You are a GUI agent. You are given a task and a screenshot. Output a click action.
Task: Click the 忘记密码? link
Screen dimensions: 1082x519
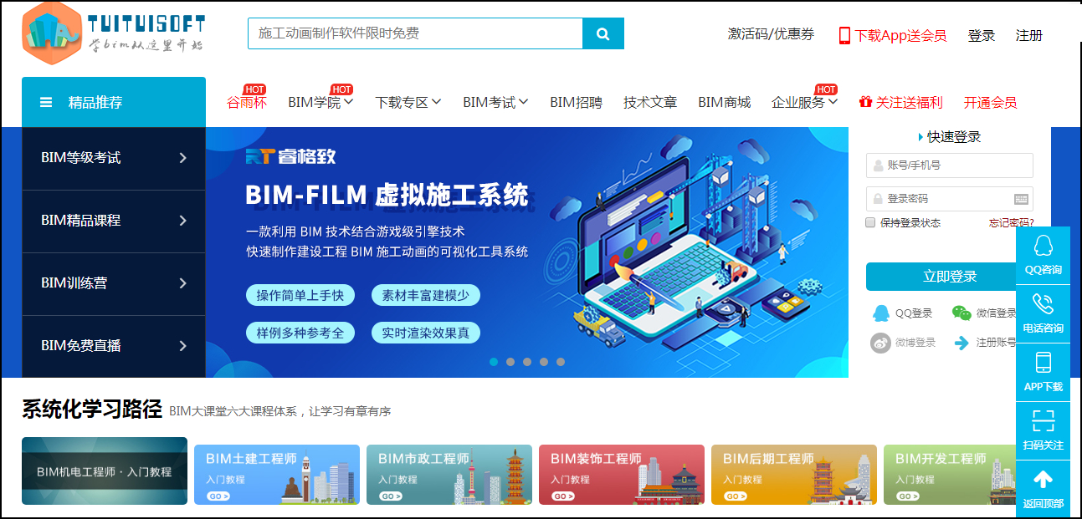click(1011, 222)
